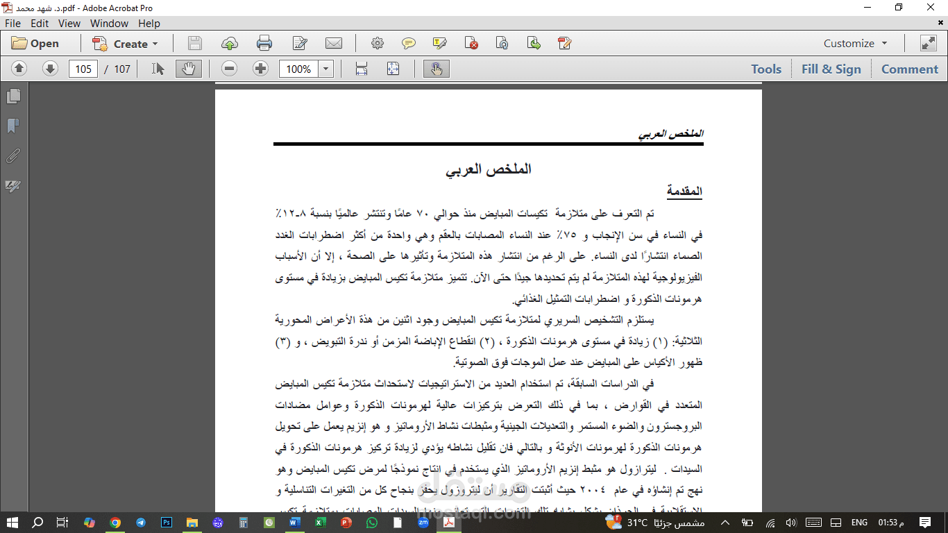948x533 pixels.
Task: Open Task View in taskbar
Action: click(62, 523)
